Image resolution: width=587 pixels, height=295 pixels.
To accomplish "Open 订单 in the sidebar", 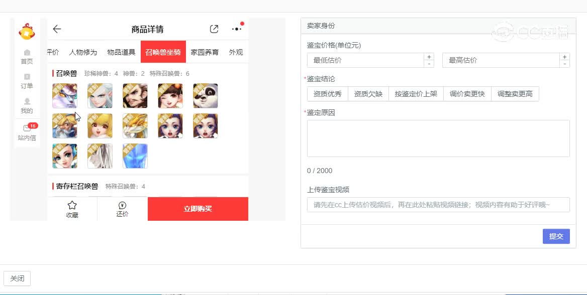I will coord(27,81).
